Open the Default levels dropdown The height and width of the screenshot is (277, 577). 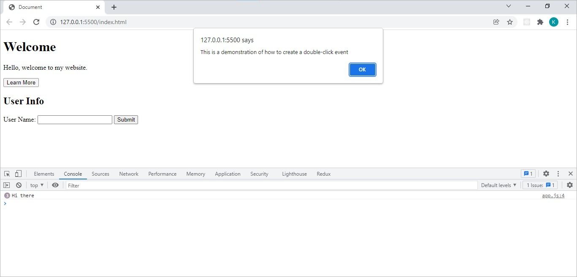[x=498, y=185]
